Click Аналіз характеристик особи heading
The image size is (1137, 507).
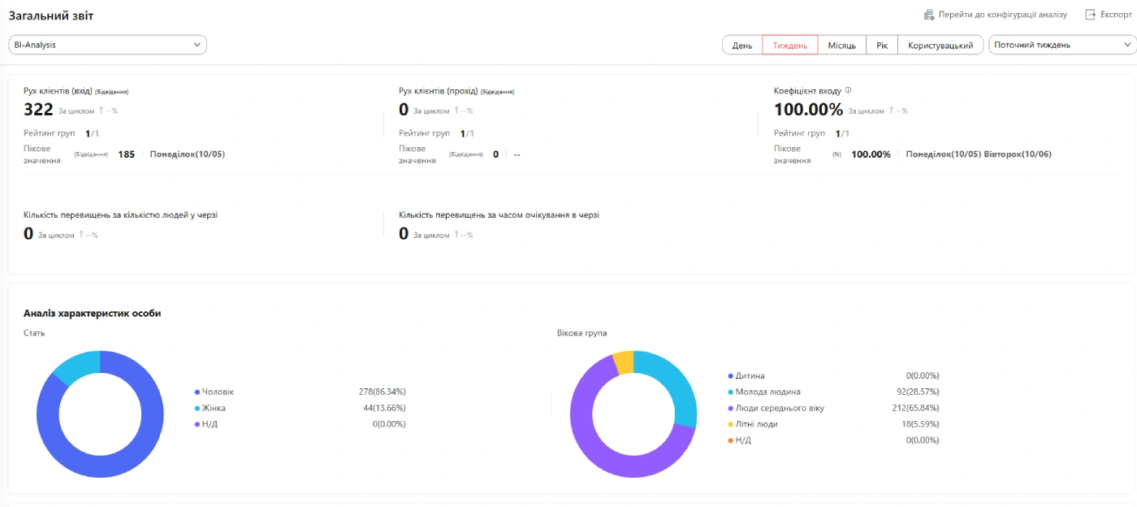[92, 314]
